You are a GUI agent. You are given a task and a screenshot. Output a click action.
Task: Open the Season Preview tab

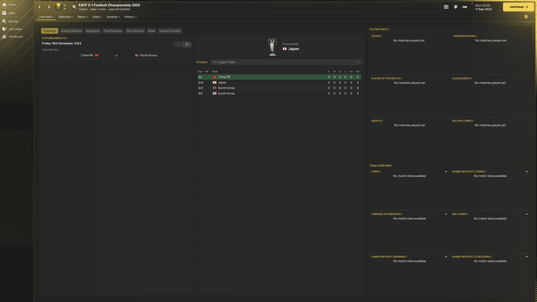pyautogui.click(x=170, y=31)
